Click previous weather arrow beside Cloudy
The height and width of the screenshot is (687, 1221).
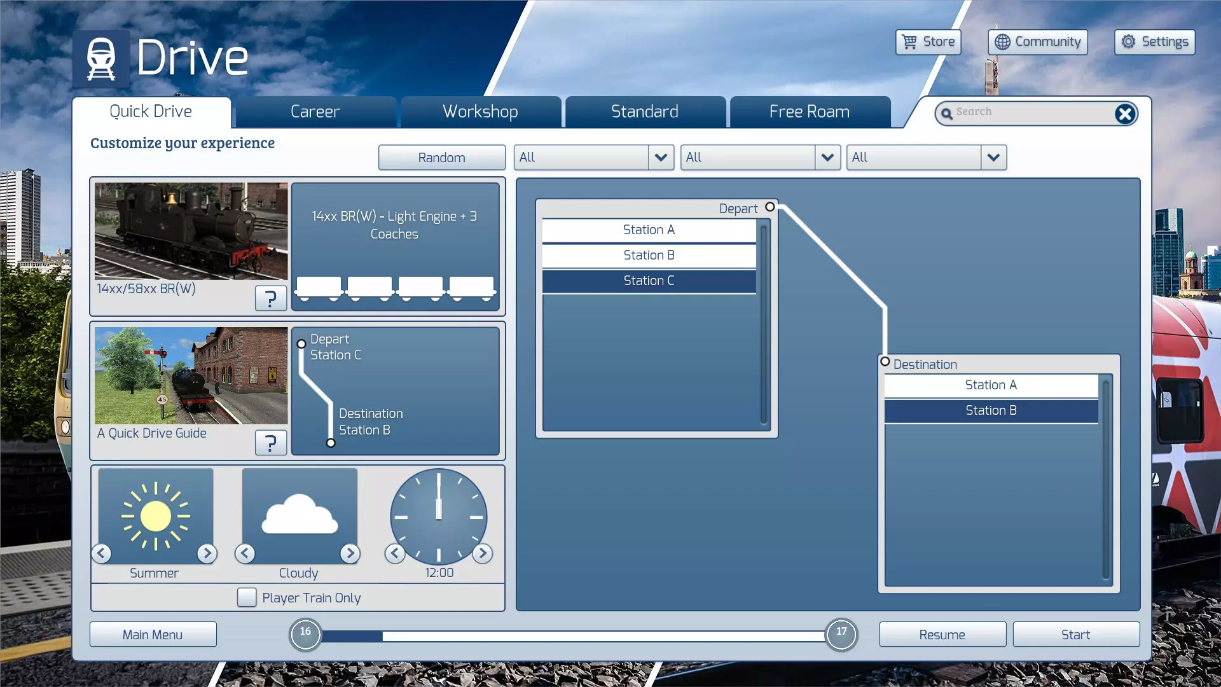pos(245,553)
